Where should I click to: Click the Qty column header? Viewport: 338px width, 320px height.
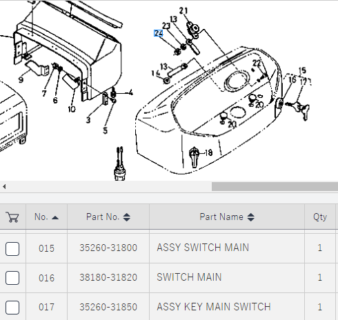click(x=320, y=217)
